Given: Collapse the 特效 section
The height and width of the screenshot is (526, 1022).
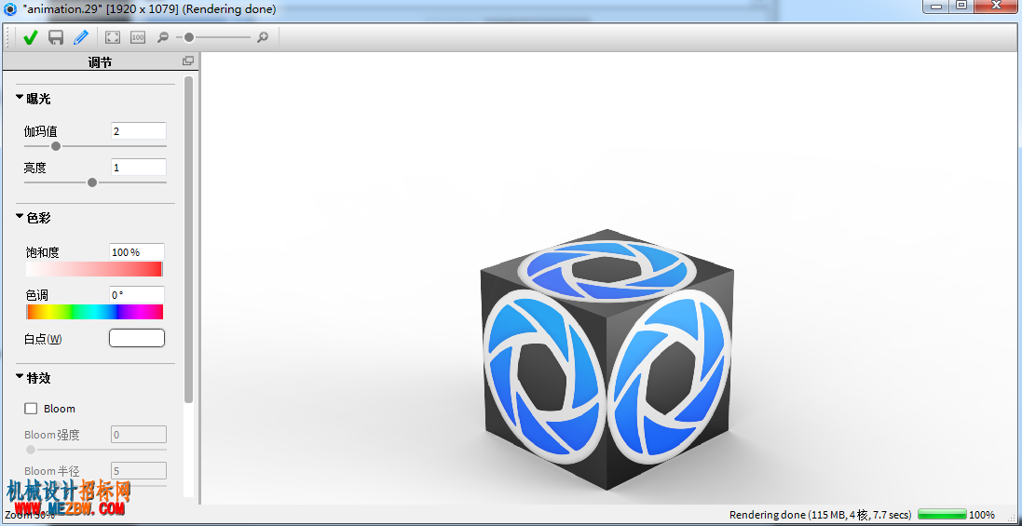Looking at the screenshot, I should (x=20, y=377).
